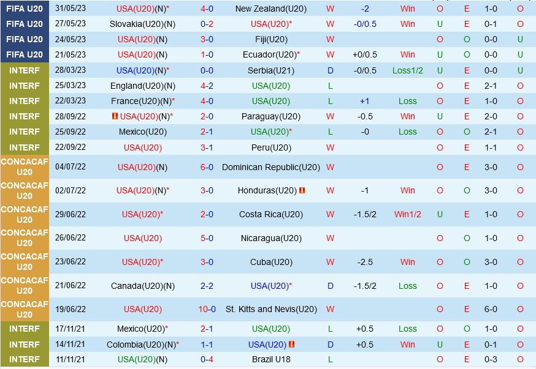The height and width of the screenshot is (369, 536).
Task: Click the L result letter in England(U20) row
Action: 330,86
